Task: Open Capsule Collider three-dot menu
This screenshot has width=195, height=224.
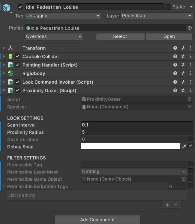Action: 190,56
